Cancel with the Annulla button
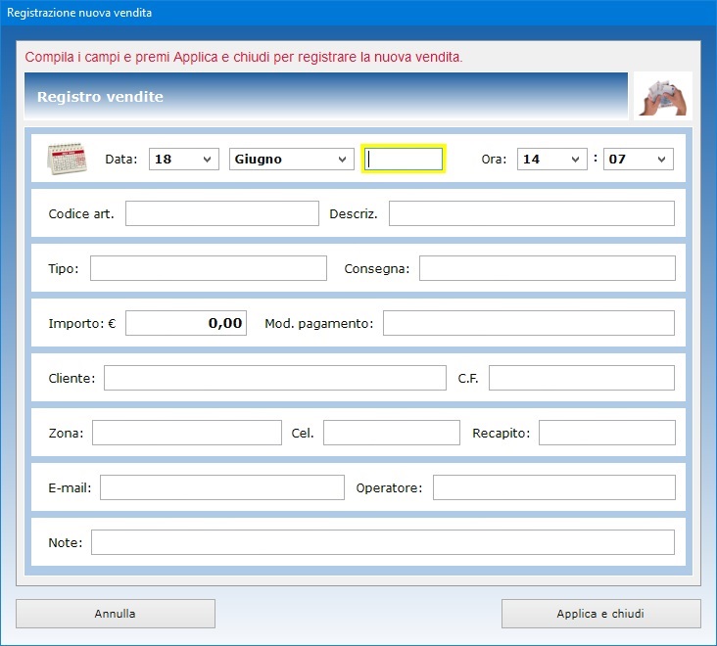Image resolution: width=717 pixels, height=646 pixels. [x=116, y=614]
